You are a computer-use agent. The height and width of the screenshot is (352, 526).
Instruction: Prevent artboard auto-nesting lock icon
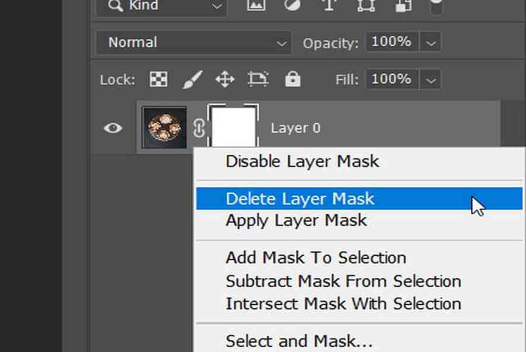258,79
